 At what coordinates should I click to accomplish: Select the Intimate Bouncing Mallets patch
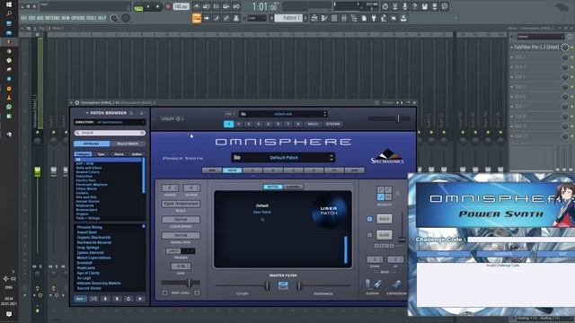click(x=99, y=284)
